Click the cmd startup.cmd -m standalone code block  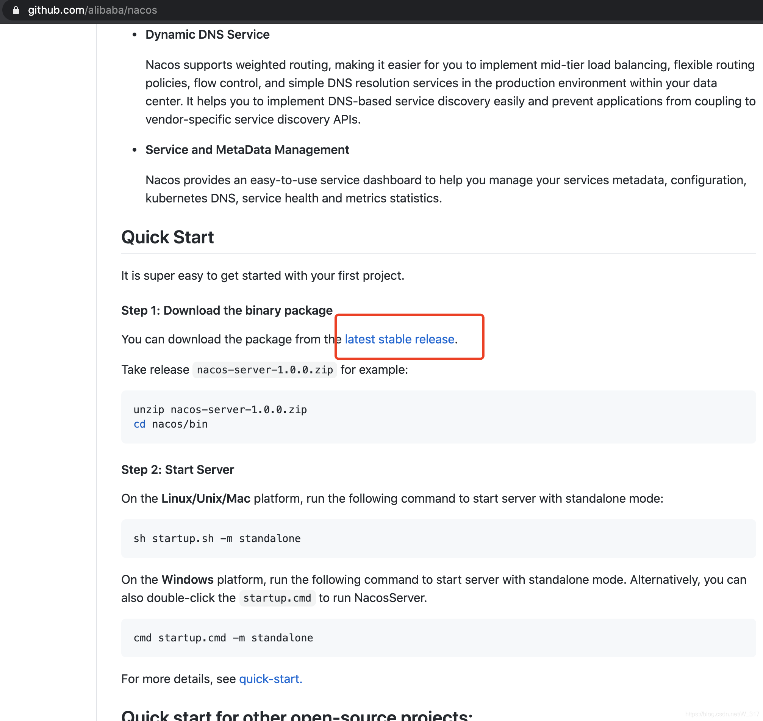click(x=223, y=638)
